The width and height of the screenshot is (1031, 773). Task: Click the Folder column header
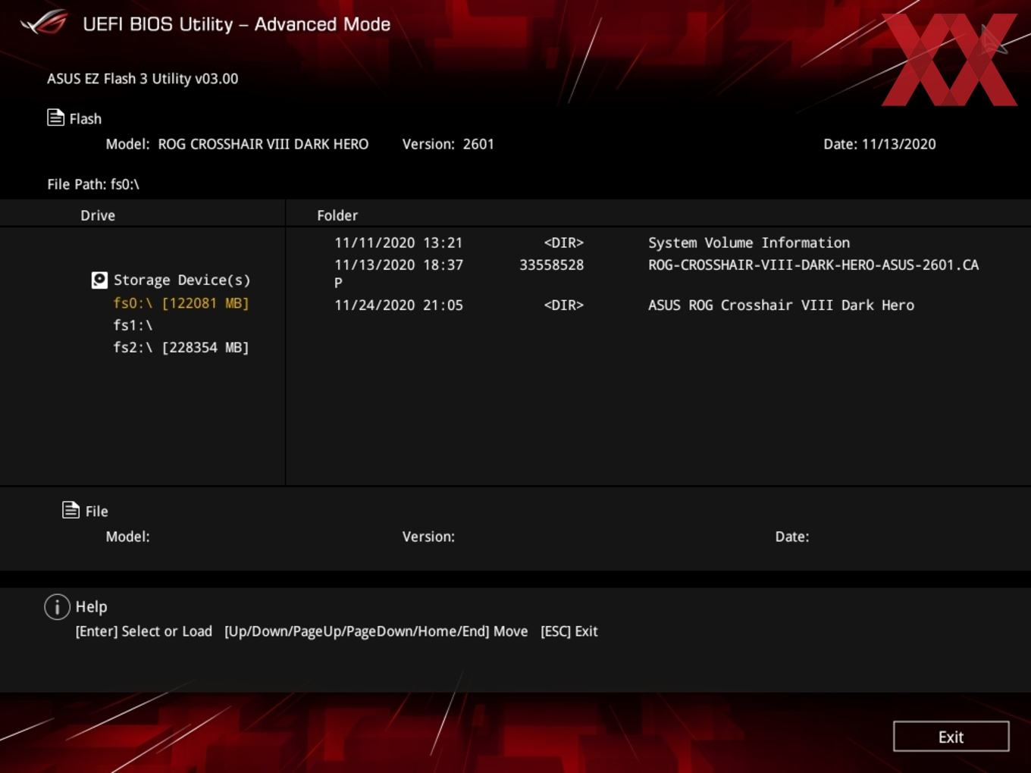[337, 215]
